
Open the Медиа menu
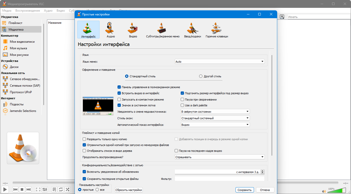tap(7, 11)
